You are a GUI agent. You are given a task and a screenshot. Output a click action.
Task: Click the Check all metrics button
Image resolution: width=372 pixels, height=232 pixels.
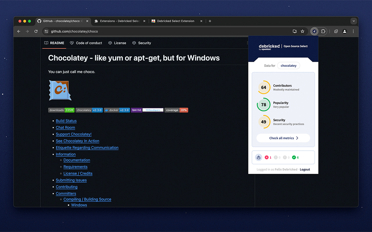(283, 138)
